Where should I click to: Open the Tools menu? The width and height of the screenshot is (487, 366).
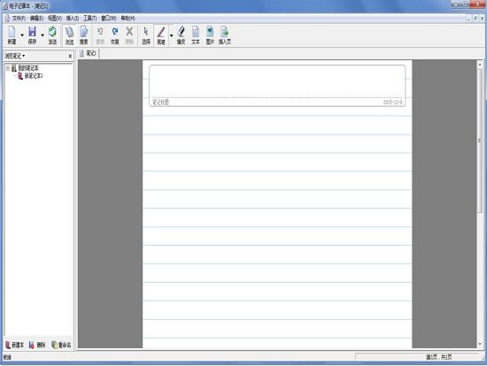click(x=90, y=19)
